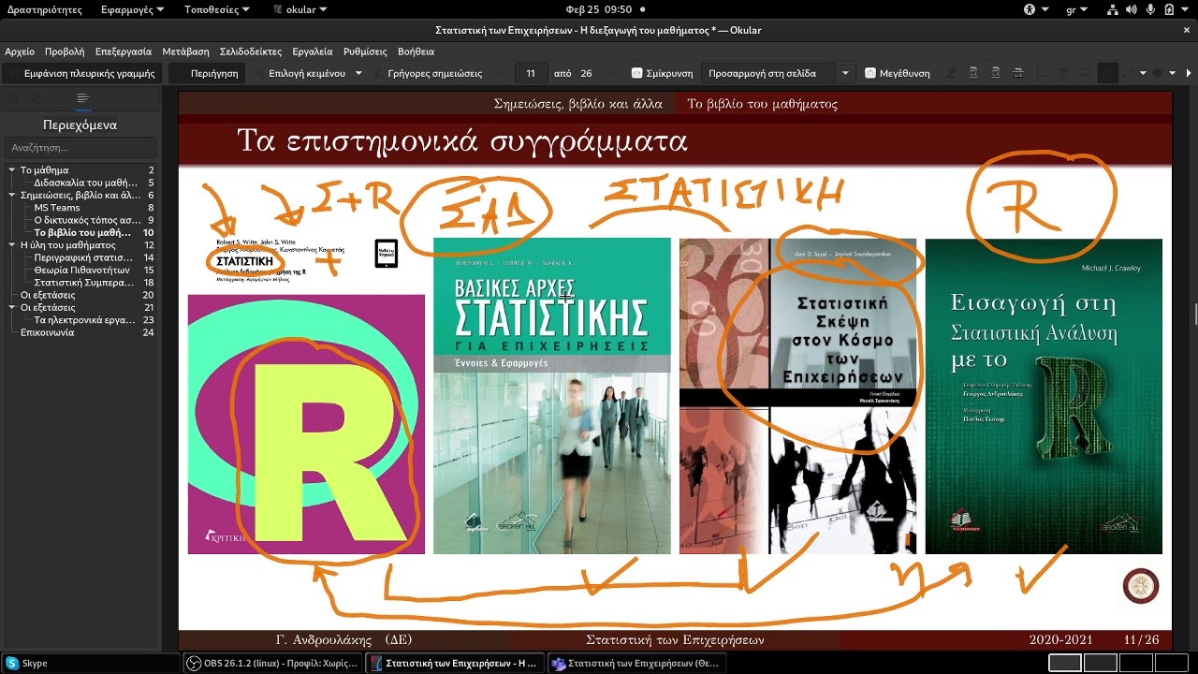Open the Εργαλεία menu

coord(313,51)
